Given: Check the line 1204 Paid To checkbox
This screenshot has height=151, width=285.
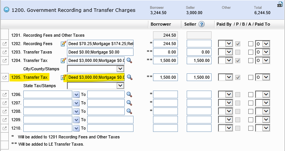Looking at the screenshot, I should (251, 60).
